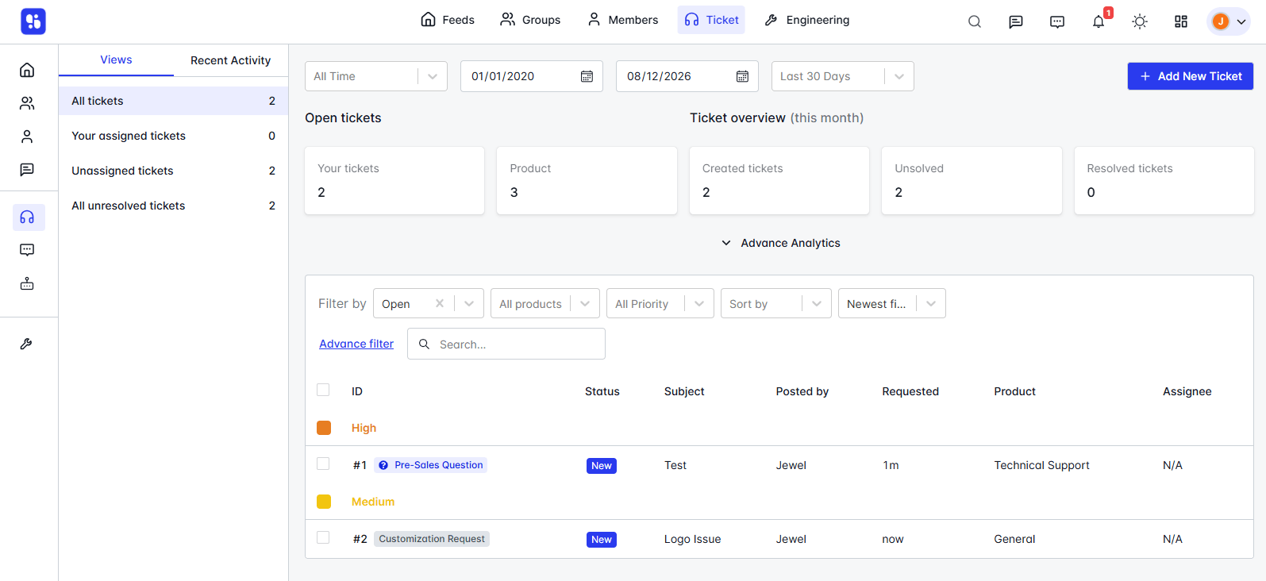The height and width of the screenshot is (581, 1266).
Task: Open Members in top navigation
Action: [622, 20]
